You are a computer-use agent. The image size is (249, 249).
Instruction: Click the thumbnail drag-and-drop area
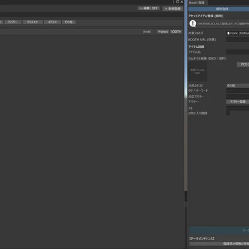[198, 71]
